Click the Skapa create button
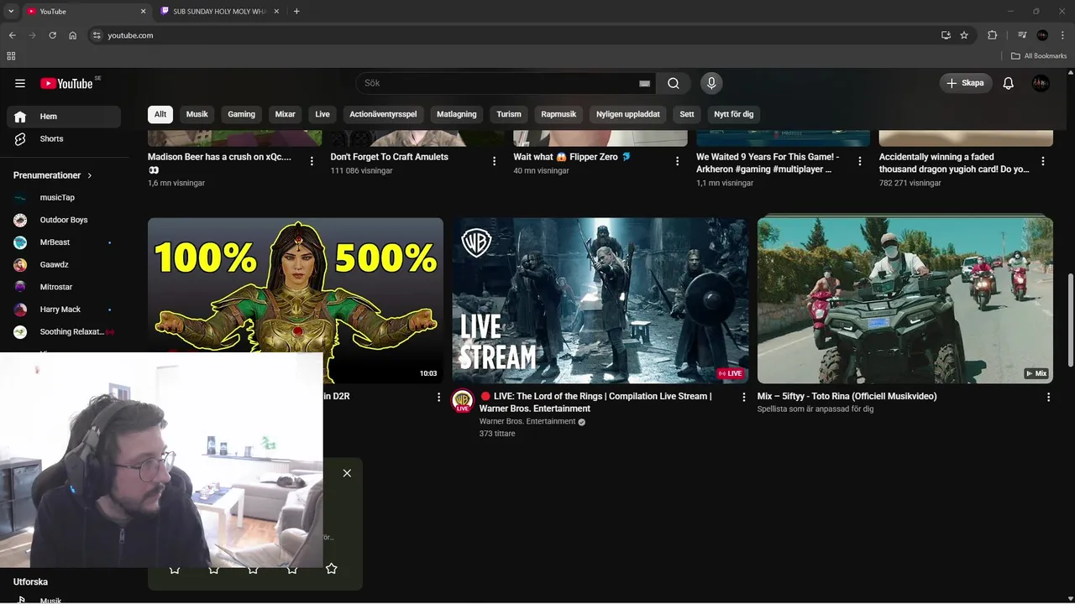The width and height of the screenshot is (1075, 604). click(x=966, y=83)
